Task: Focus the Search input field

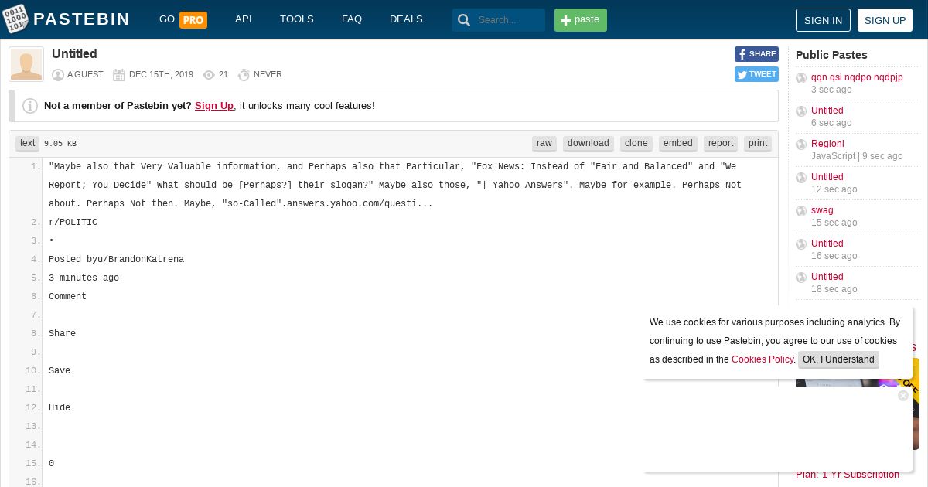Action: pyautogui.click(x=509, y=20)
